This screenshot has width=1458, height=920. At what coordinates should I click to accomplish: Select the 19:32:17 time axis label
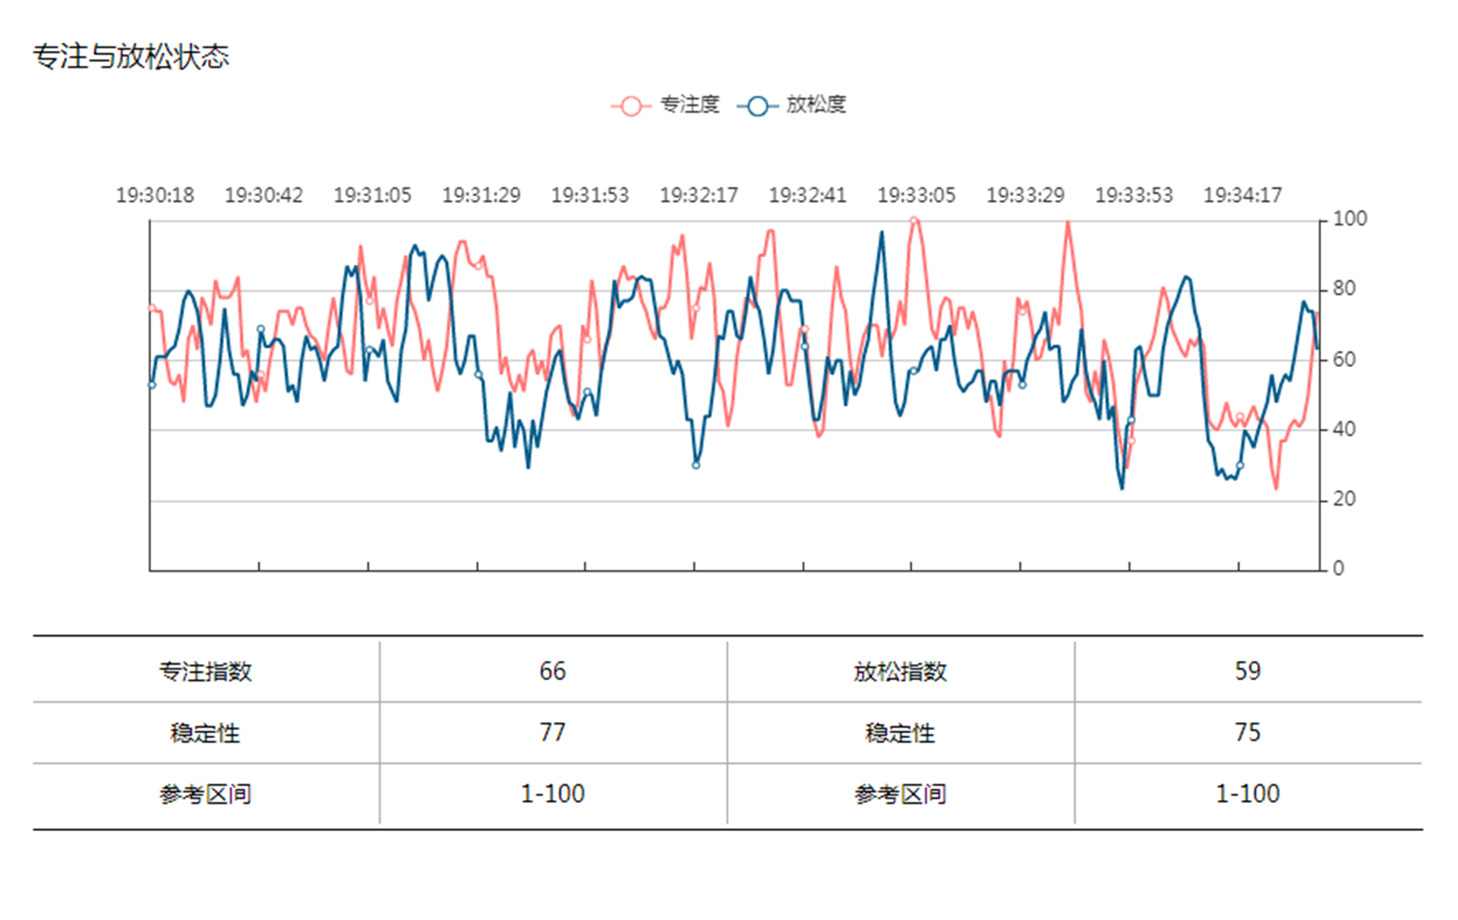click(699, 196)
